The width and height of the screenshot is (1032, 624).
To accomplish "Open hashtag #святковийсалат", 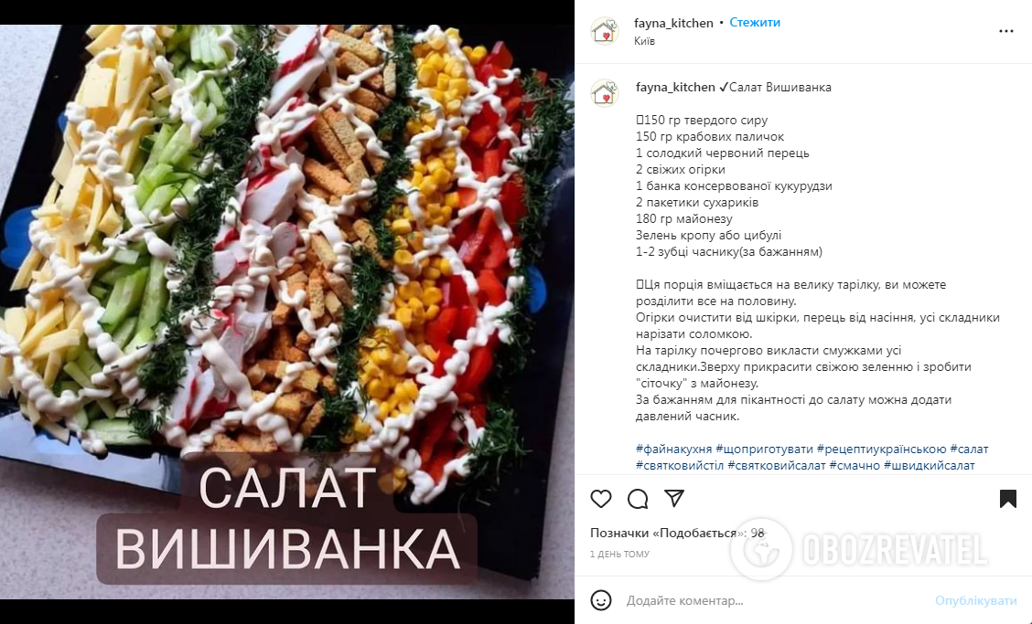I will 776,466.
